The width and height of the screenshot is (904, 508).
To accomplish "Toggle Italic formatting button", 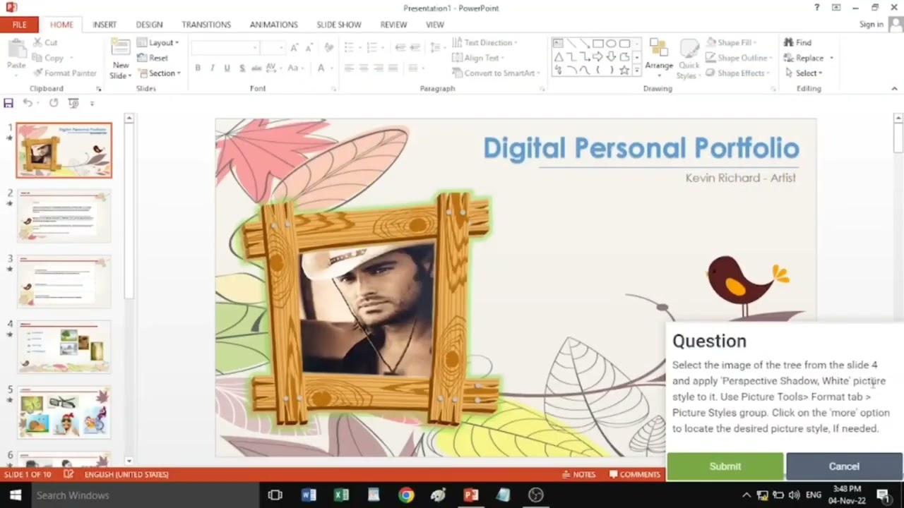I will pyautogui.click(x=213, y=68).
